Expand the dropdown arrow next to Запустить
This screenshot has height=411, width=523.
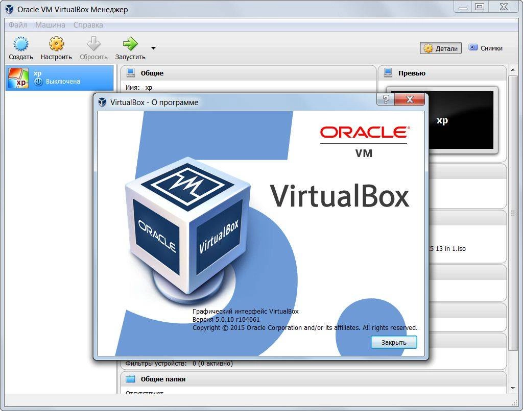pyautogui.click(x=153, y=48)
